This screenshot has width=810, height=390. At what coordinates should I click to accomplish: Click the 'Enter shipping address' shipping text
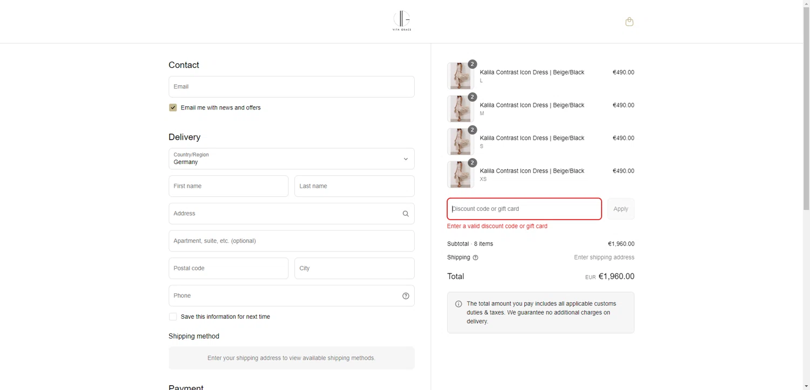coord(604,257)
